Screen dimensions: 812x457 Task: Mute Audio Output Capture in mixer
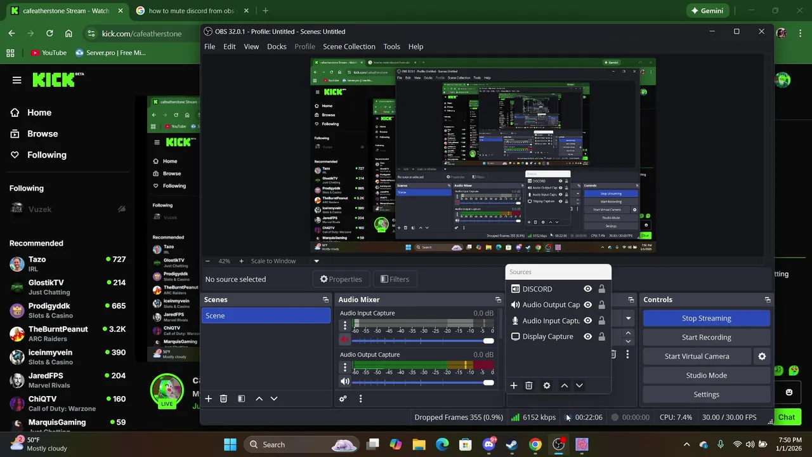pos(345,381)
